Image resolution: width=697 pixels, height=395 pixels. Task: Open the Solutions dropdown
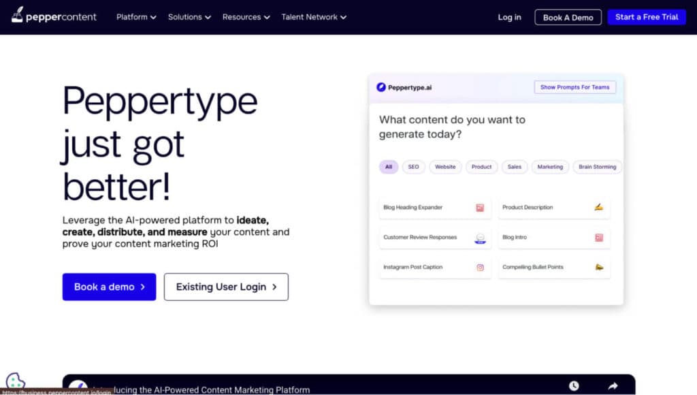coord(189,17)
